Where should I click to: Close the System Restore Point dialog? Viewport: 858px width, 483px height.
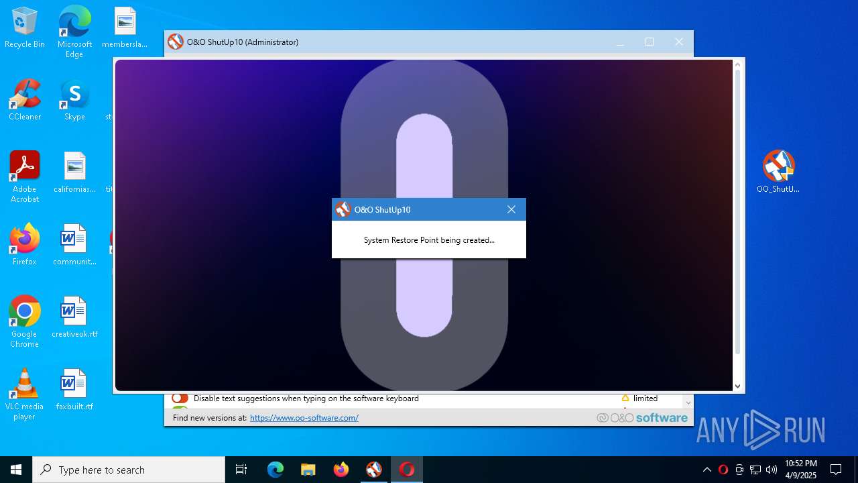point(511,209)
